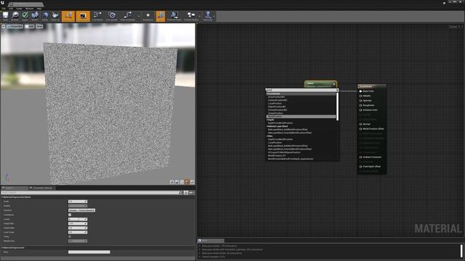Click the property matrix grid icon
The image size is (465, 261).
[186, 193]
